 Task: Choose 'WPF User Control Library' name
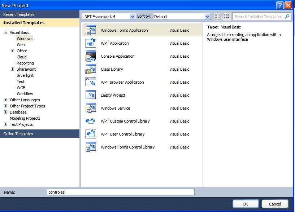[x=123, y=134]
